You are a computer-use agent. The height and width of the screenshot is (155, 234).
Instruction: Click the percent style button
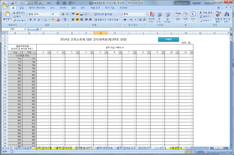pos(131,20)
